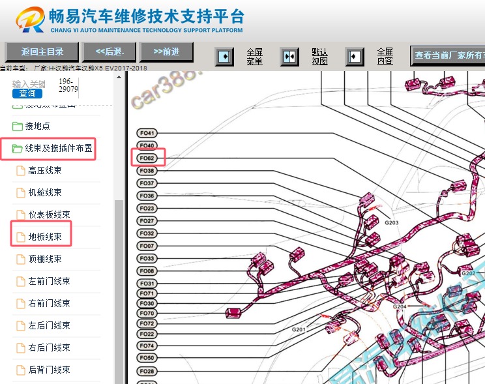Click the 线束及接插件布置 open folder icon

point(18,149)
